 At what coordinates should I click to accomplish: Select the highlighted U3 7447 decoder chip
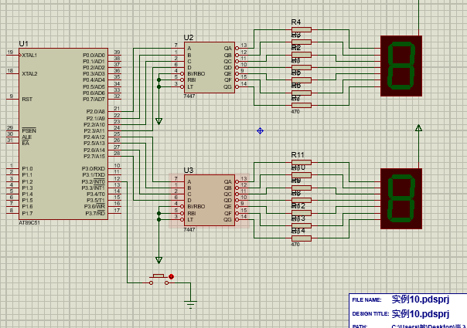pos(210,200)
